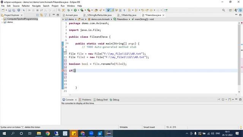Open dropdown arrow next to Debug icon

pos(72,10)
